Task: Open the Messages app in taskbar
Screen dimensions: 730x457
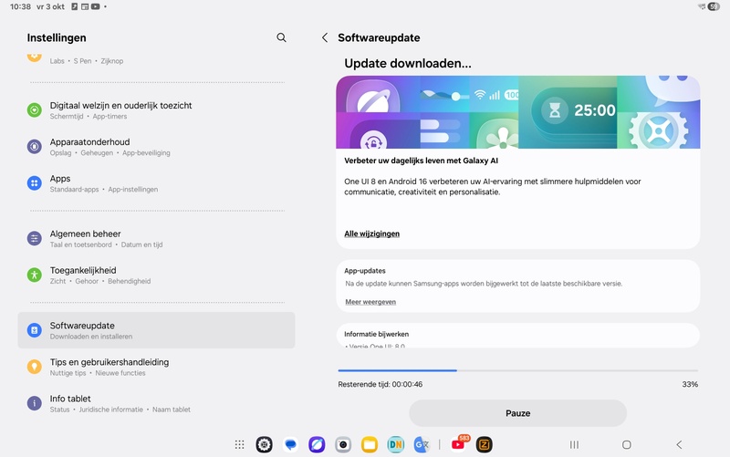Action: pyautogui.click(x=290, y=445)
